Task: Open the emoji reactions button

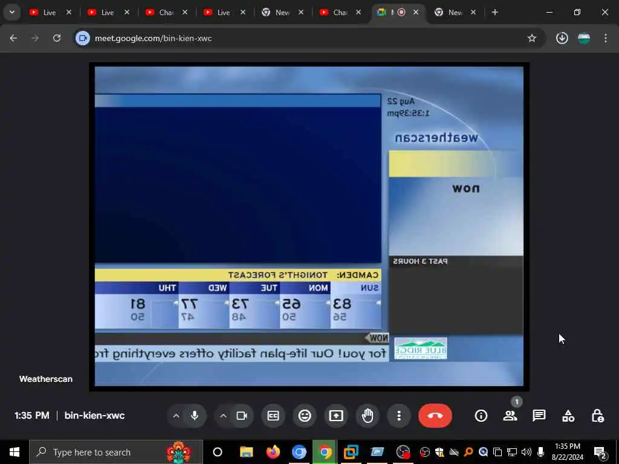Action: click(x=305, y=416)
